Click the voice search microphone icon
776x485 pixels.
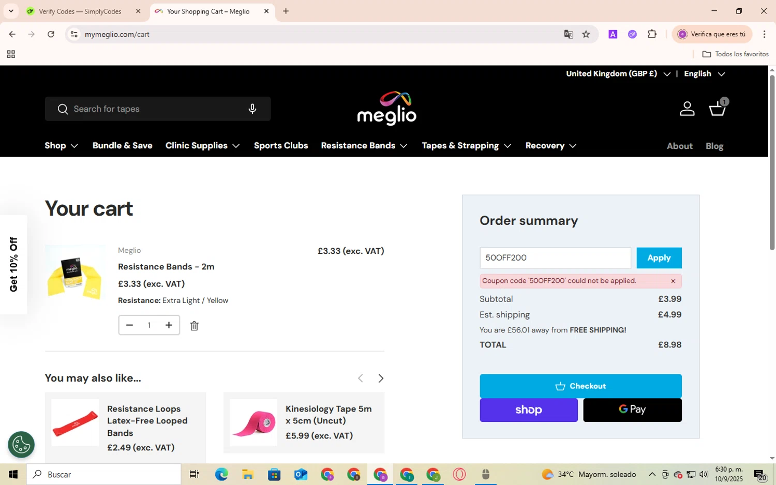coord(252,109)
